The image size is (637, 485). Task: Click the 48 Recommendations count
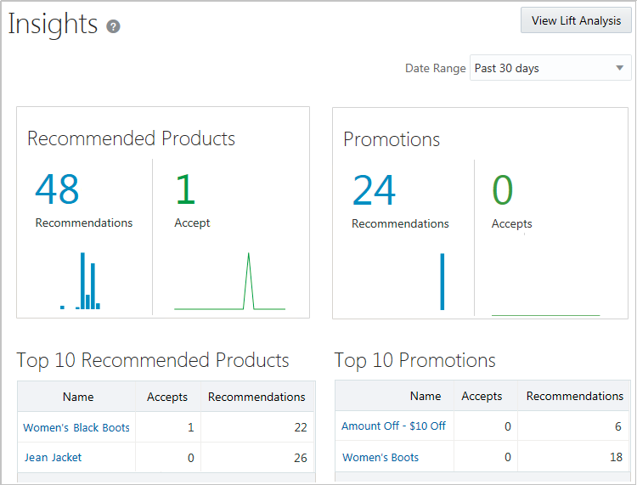pyautogui.click(x=57, y=189)
